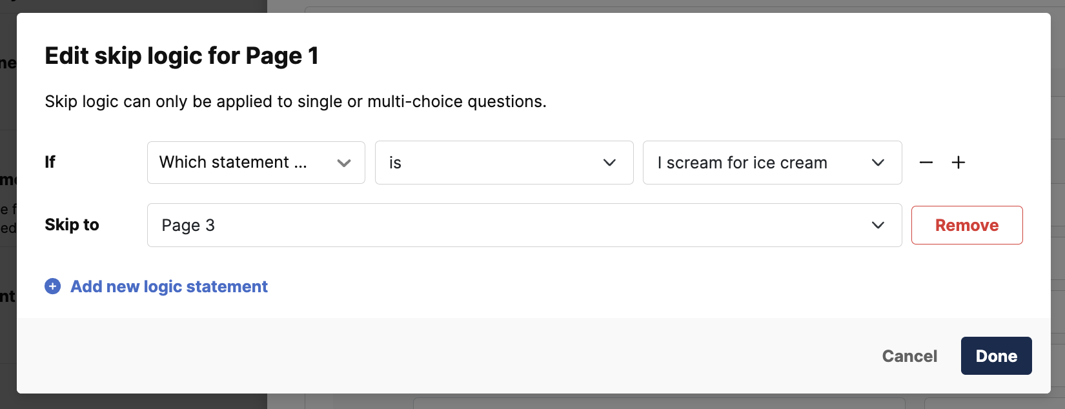
Task: Open the 'Which statement ...' question dropdown
Action: 256,163
